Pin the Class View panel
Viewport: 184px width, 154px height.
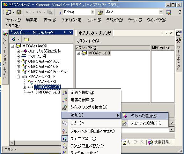click(65, 32)
